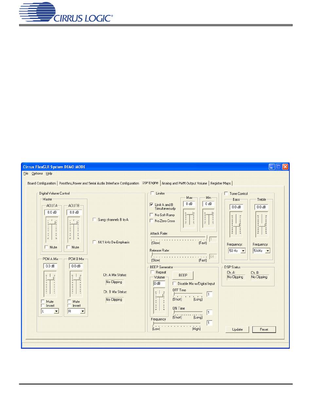
Task: Open the Register Maps tab
Action: pos(221,183)
